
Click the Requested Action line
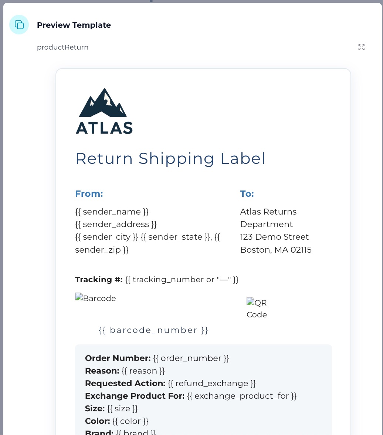click(x=170, y=383)
